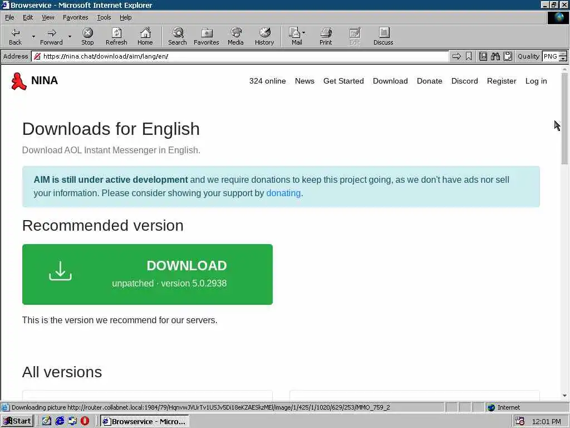Click the binoculars find icon
Image resolution: width=570 pixels, height=428 pixels.
pyautogui.click(x=495, y=56)
